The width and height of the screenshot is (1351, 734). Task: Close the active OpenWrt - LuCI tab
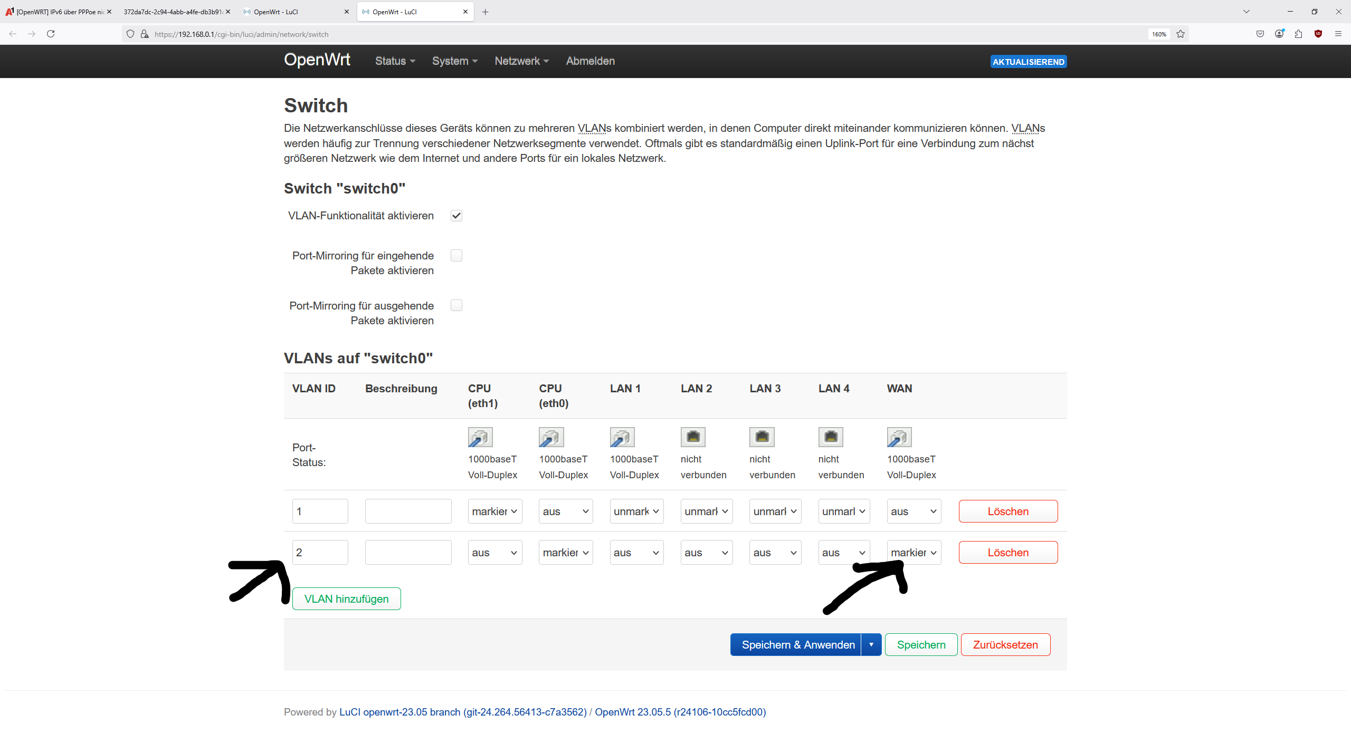click(x=465, y=12)
